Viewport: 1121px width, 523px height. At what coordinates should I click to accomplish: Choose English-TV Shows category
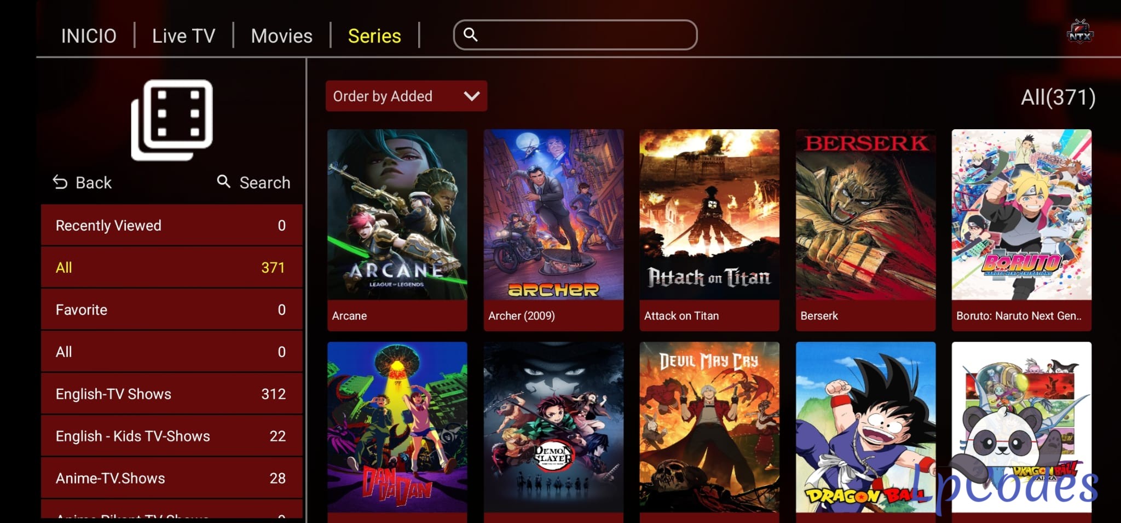click(172, 394)
